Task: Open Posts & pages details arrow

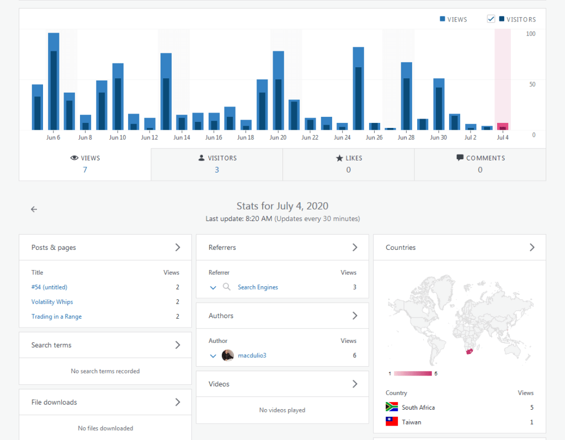Action: [178, 248]
